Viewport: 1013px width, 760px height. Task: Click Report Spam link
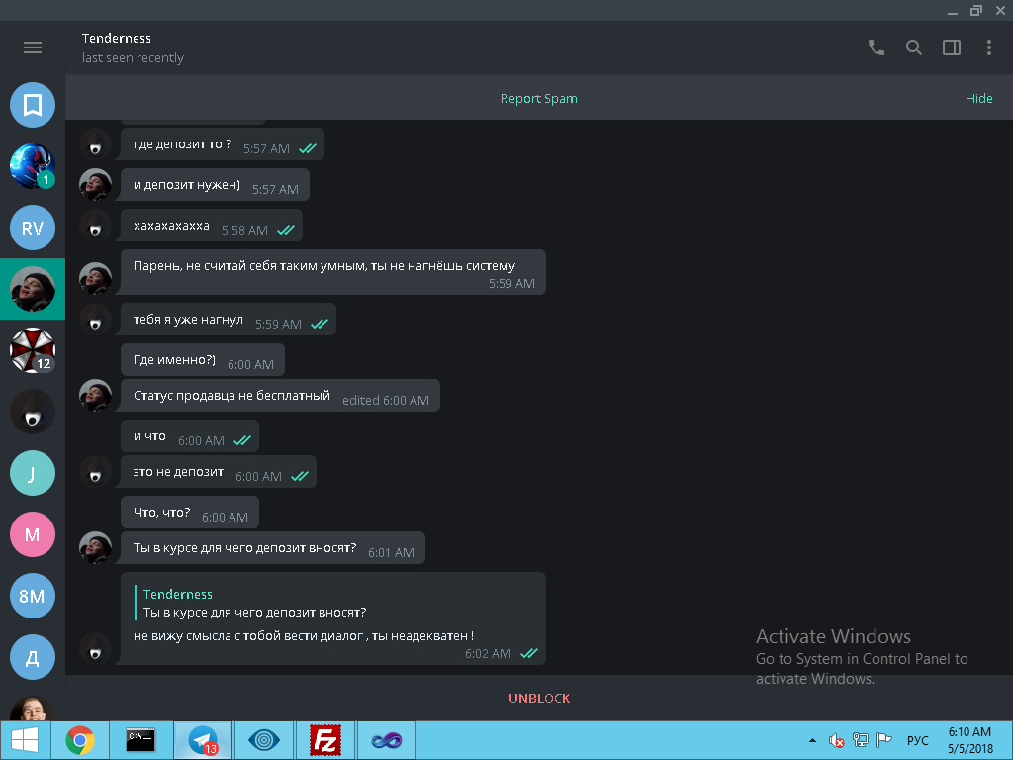click(x=538, y=99)
